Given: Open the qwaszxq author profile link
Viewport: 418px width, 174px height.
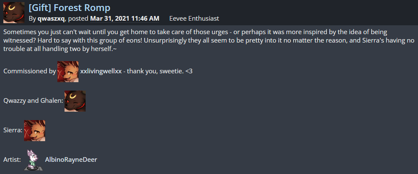Looking at the screenshot, I should 51,19.
